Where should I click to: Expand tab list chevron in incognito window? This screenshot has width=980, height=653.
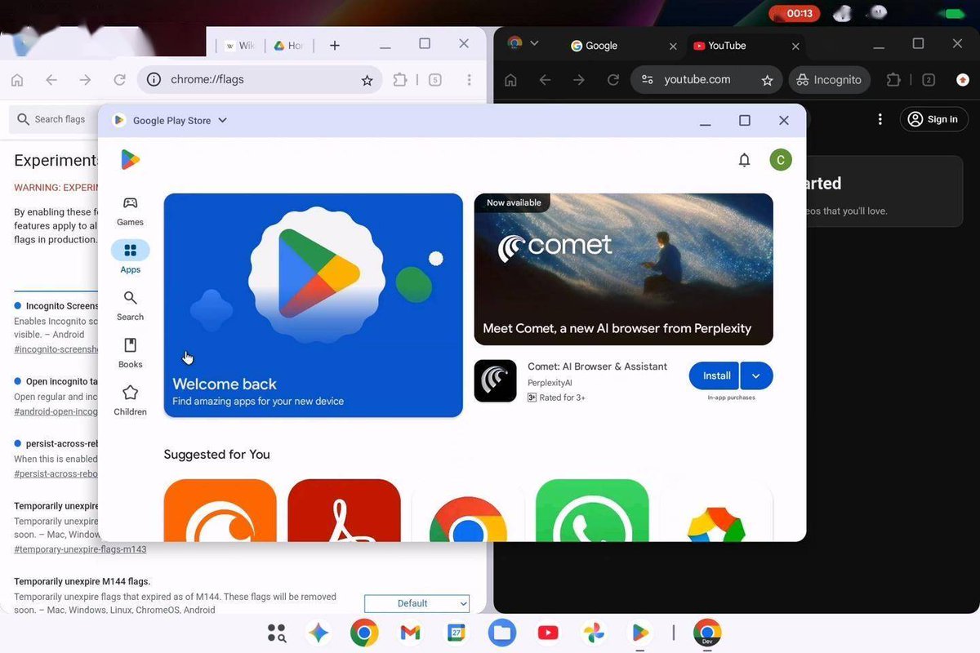point(534,43)
